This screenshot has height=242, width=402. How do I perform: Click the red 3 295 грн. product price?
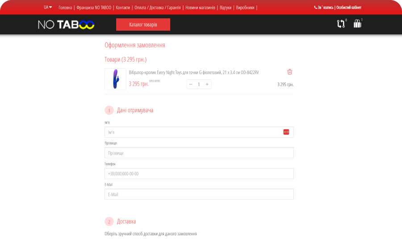click(x=139, y=84)
